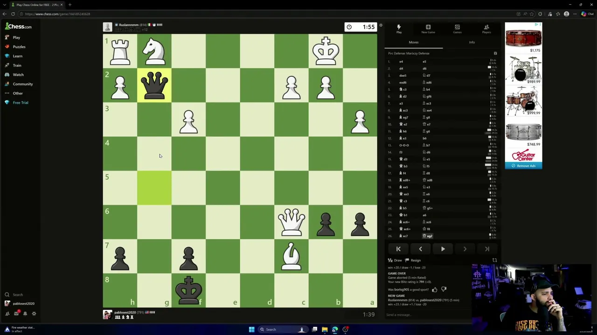
Task: Click the Resign button
Action: click(x=413, y=261)
